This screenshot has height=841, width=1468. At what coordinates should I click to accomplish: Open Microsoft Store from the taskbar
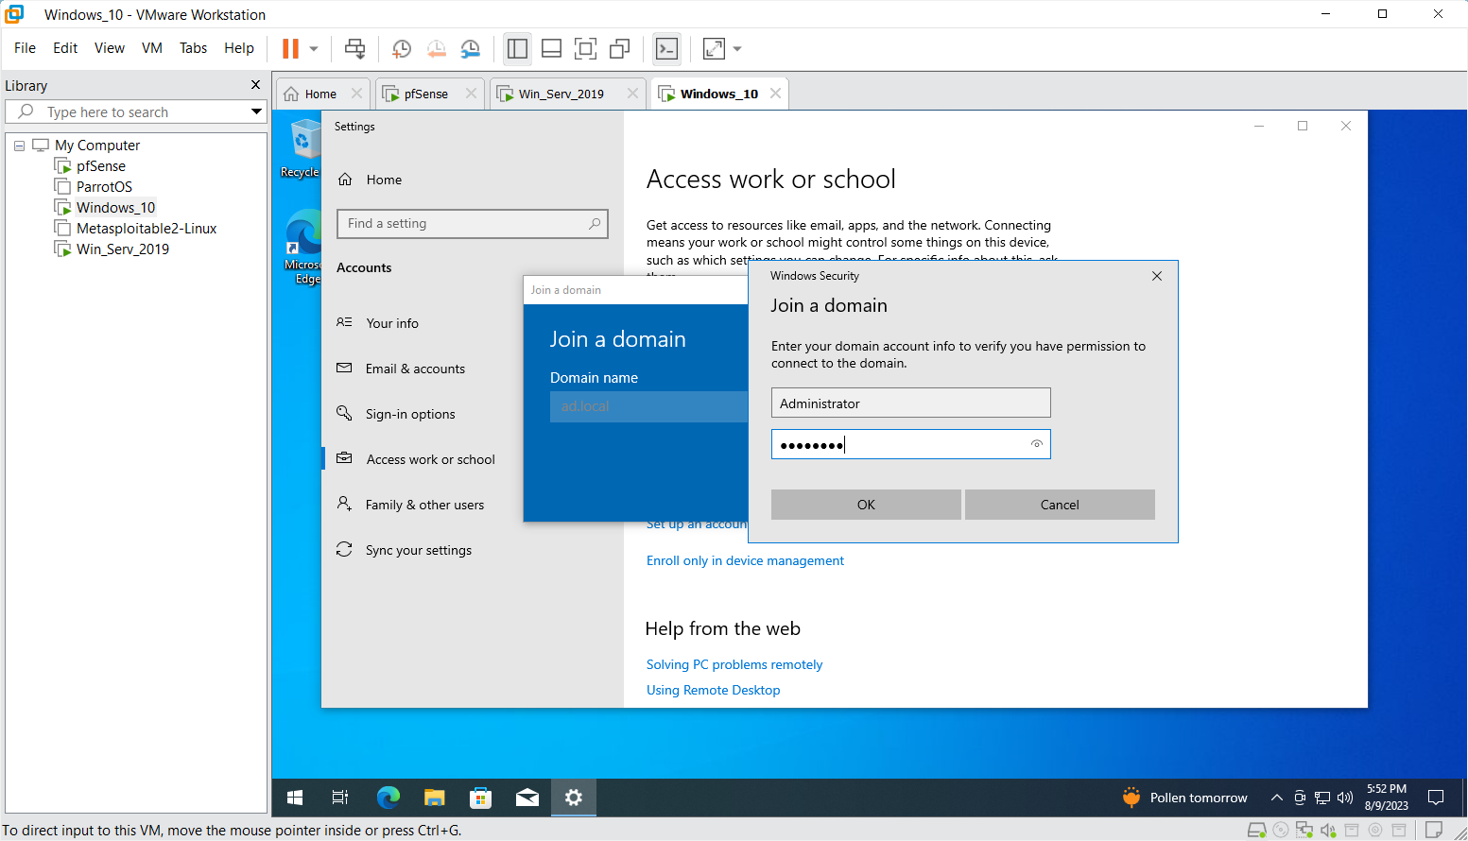pyautogui.click(x=480, y=798)
